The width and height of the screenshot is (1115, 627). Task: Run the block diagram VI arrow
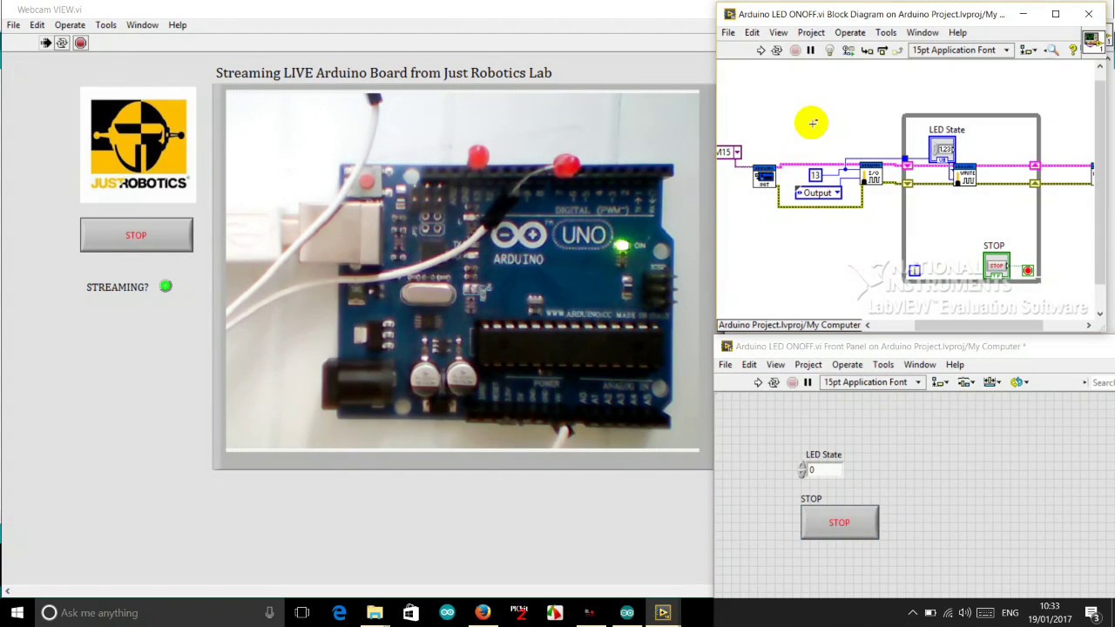(x=760, y=51)
